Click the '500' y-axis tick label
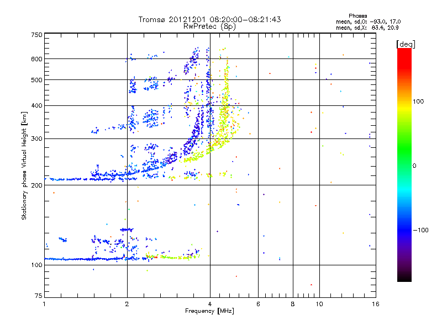The height and width of the screenshot is (331, 442). point(37,80)
